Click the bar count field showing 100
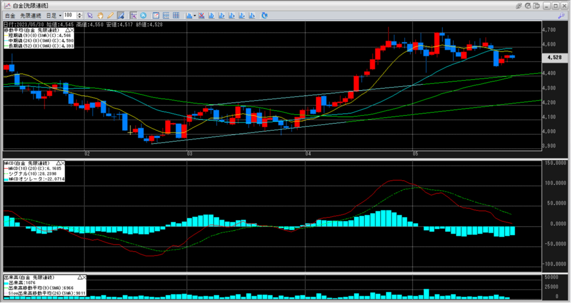This screenshot has width=571, height=303. pyautogui.click(x=70, y=15)
